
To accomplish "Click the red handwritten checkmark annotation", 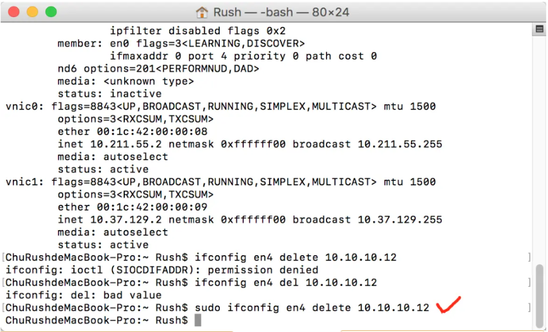I will [x=448, y=304].
